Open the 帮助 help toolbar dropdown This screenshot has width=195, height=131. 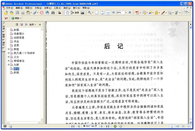pos(16,18)
